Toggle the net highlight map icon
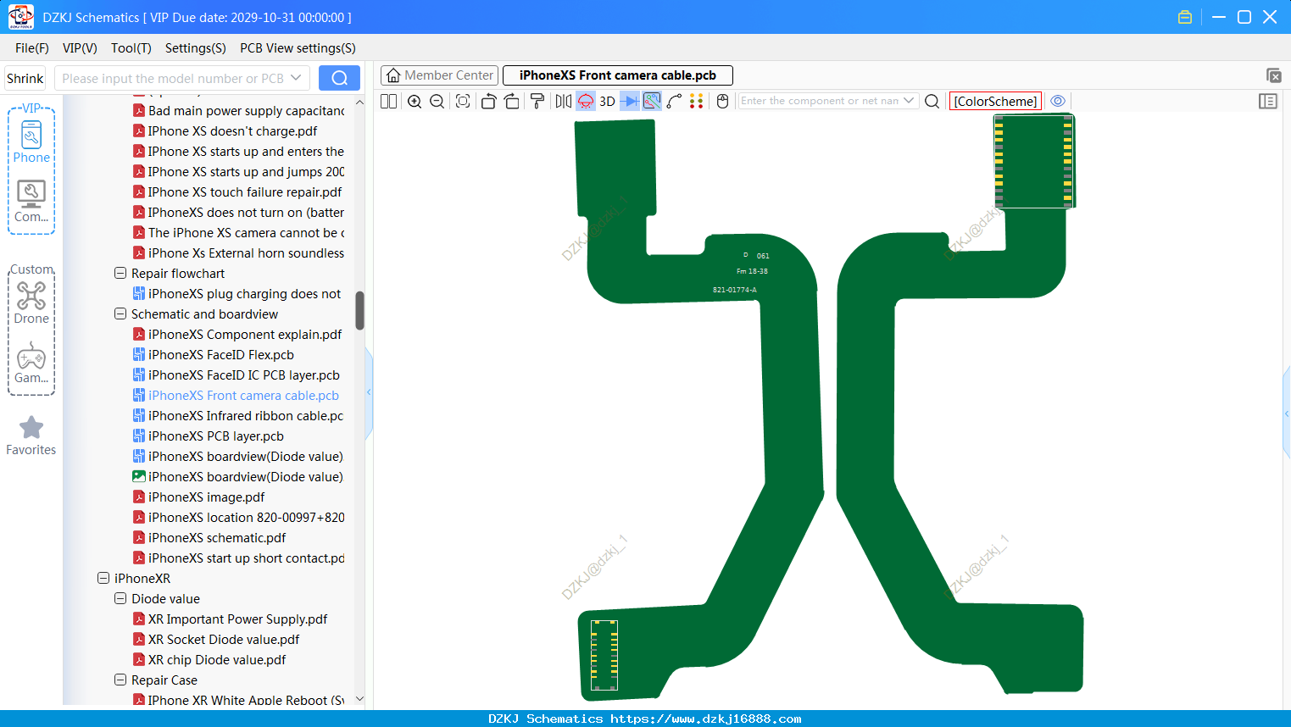The width and height of the screenshot is (1291, 727). click(652, 102)
